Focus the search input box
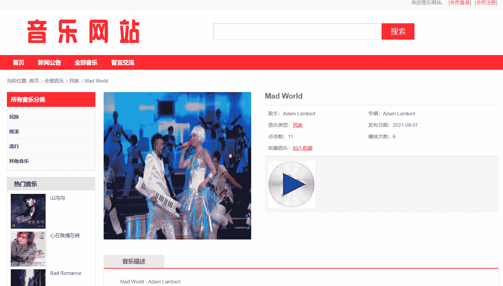The width and height of the screenshot is (503, 286). [x=297, y=31]
